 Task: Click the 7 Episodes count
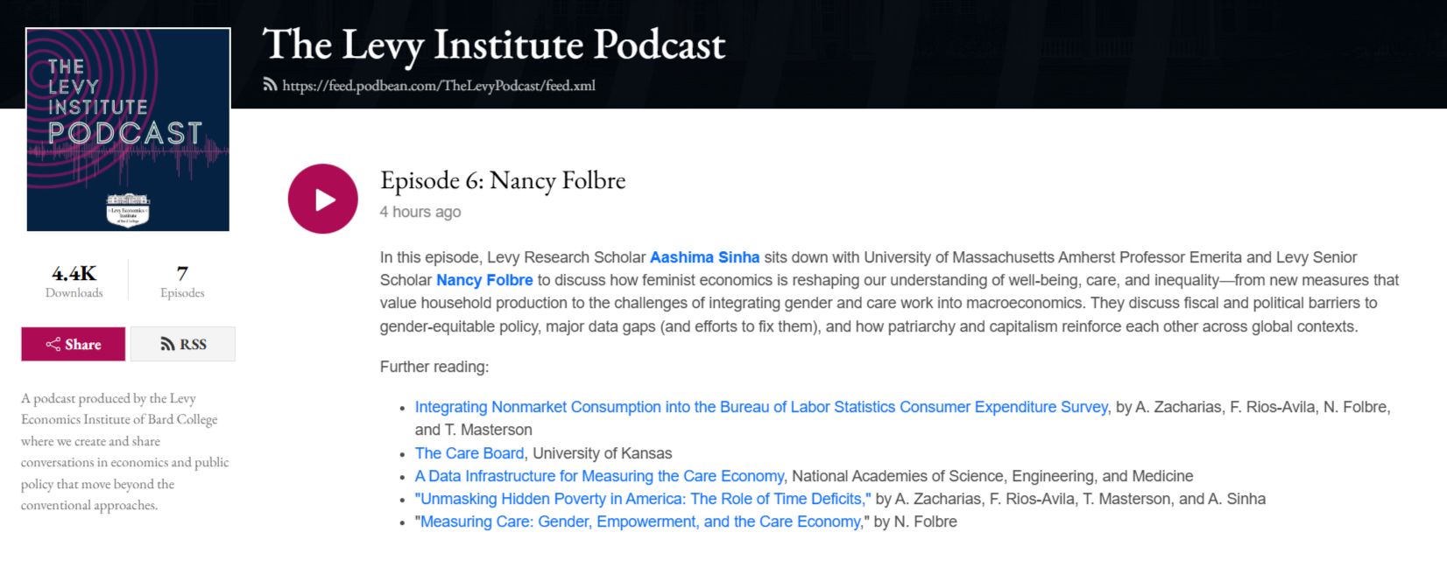[x=182, y=282]
